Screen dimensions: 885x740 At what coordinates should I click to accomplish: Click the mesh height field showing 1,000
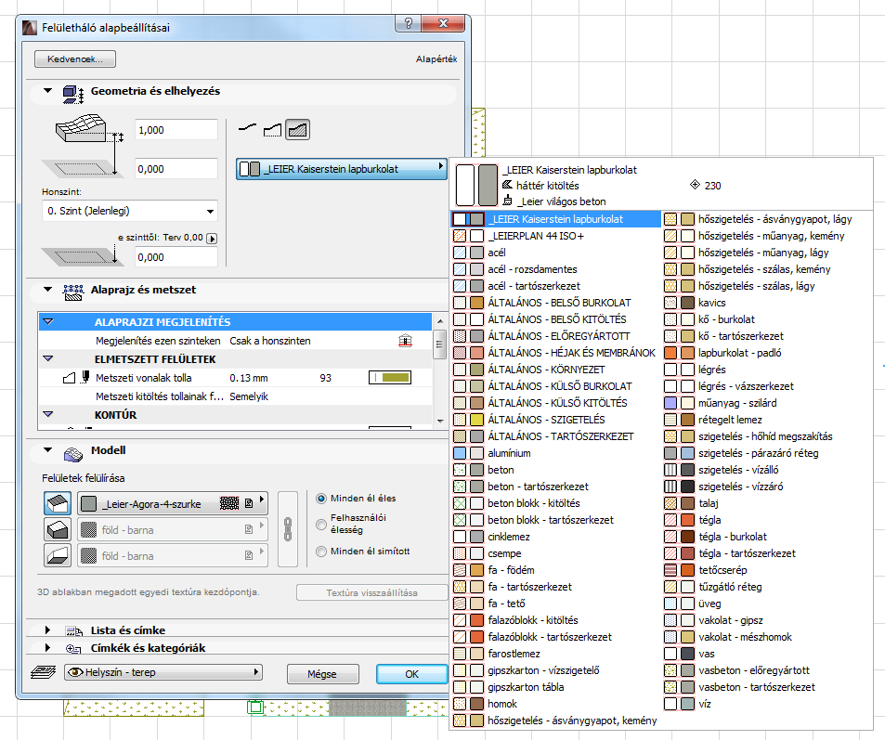tap(176, 130)
